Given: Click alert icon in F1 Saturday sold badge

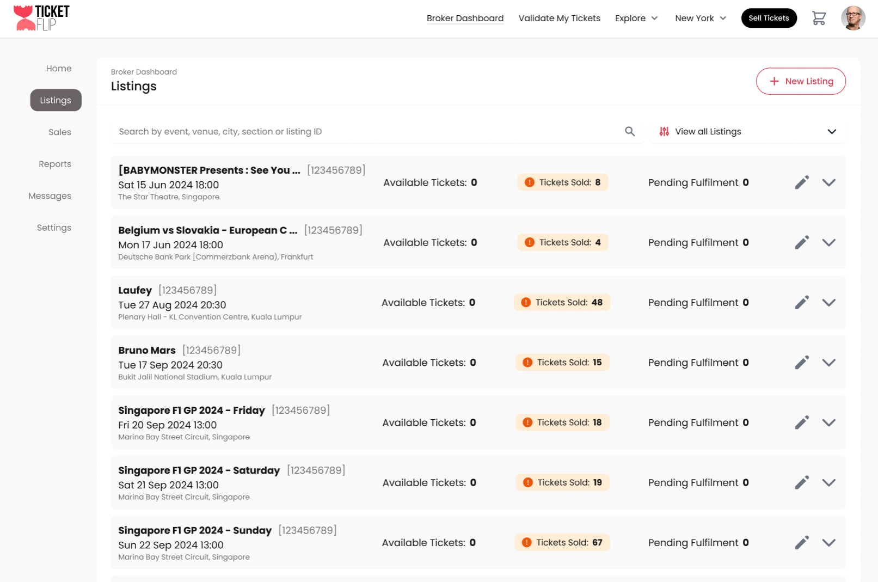Looking at the screenshot, I should pyautogui.click(x=528, y=482).
